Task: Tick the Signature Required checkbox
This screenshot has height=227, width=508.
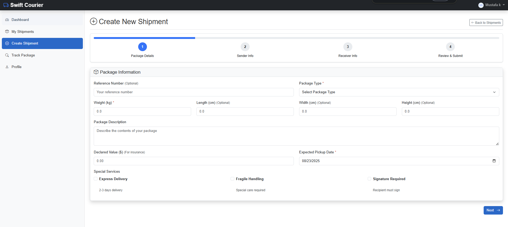Action: (x=369, y=179)
